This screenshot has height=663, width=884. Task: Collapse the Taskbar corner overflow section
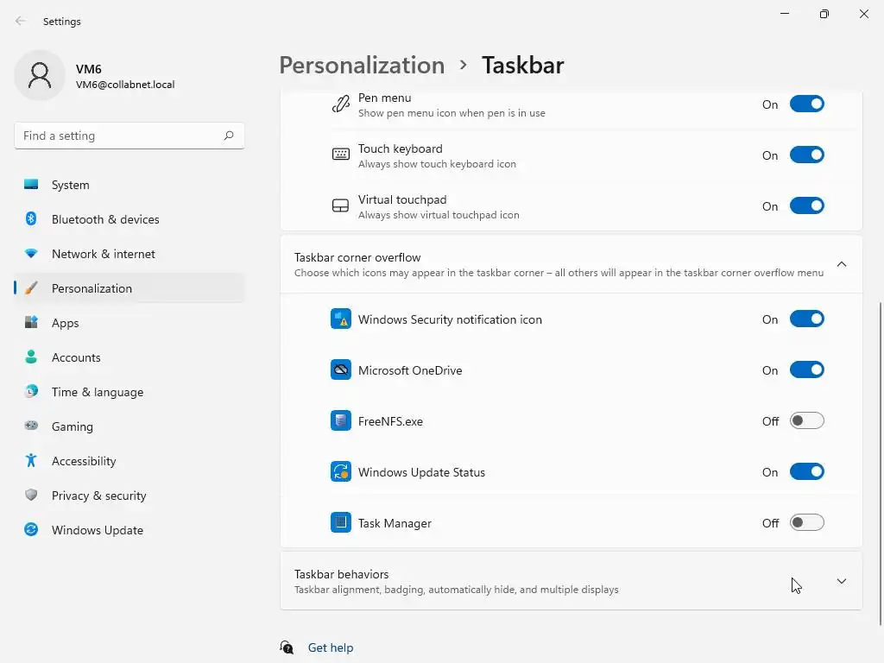842,264
